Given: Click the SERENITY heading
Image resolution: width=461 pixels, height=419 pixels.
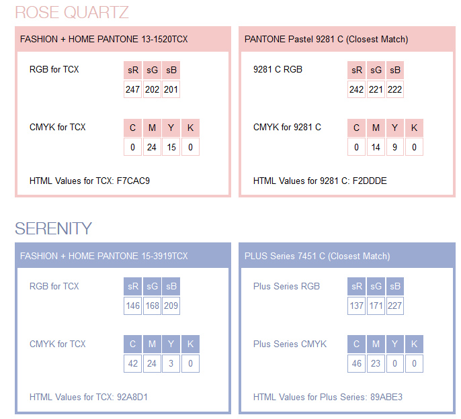Looking at the screenshot, I should click(53, 228).
